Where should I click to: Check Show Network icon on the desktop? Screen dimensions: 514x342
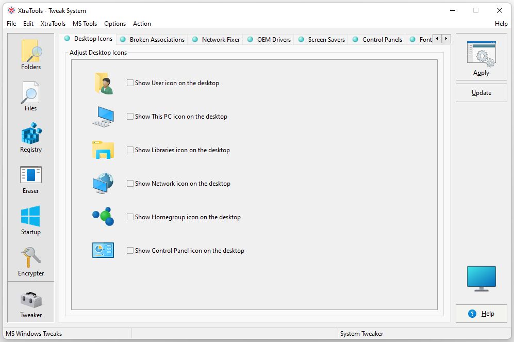coord(130,183)
